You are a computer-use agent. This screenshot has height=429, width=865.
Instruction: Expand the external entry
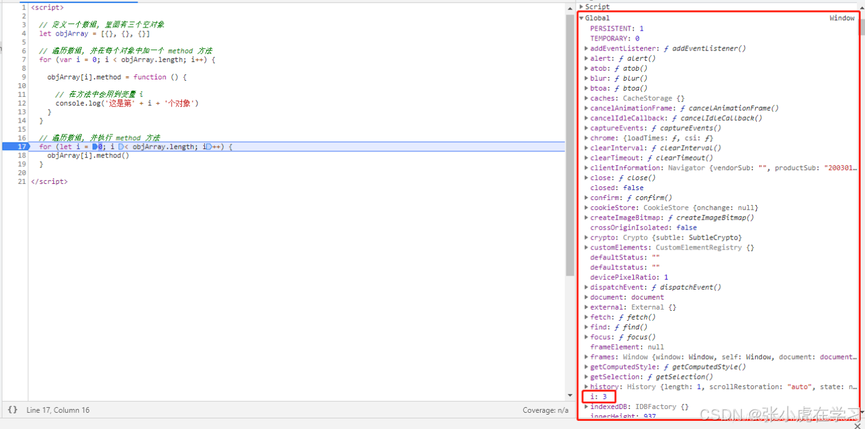586,307
